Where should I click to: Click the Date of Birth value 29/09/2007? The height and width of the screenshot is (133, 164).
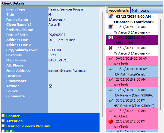coord(57,35)
